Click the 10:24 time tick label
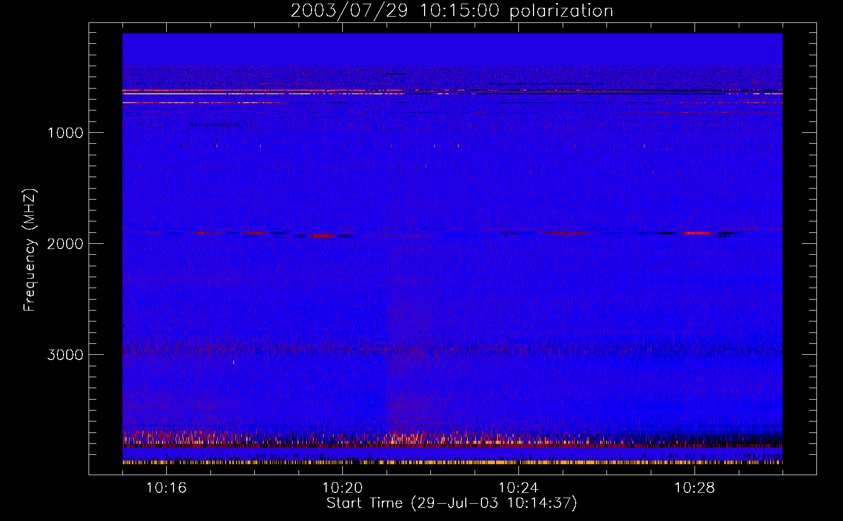This screenshot has width=843, height=521. click(518, 488)
